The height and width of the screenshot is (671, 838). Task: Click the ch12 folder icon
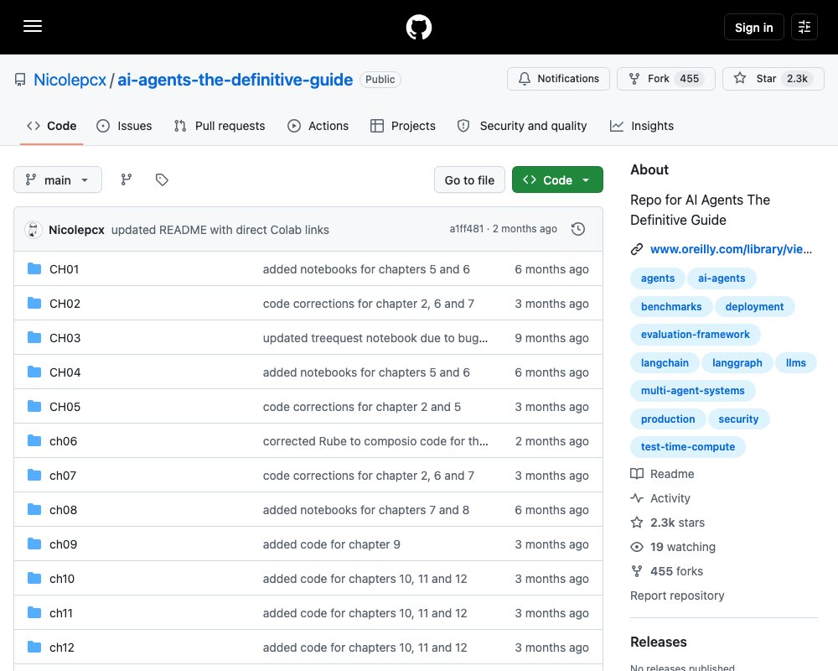click(34, 647)
